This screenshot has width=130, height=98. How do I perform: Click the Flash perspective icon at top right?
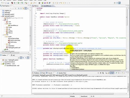(x=119, y=3)
